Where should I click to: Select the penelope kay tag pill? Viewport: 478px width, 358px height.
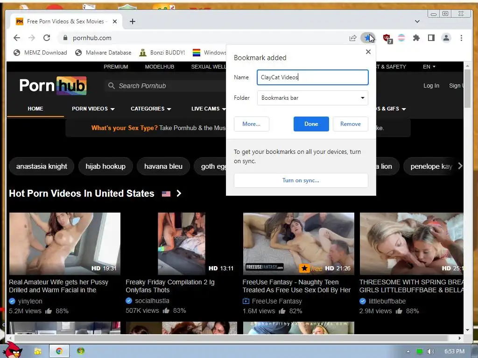(x=431, y=166)
